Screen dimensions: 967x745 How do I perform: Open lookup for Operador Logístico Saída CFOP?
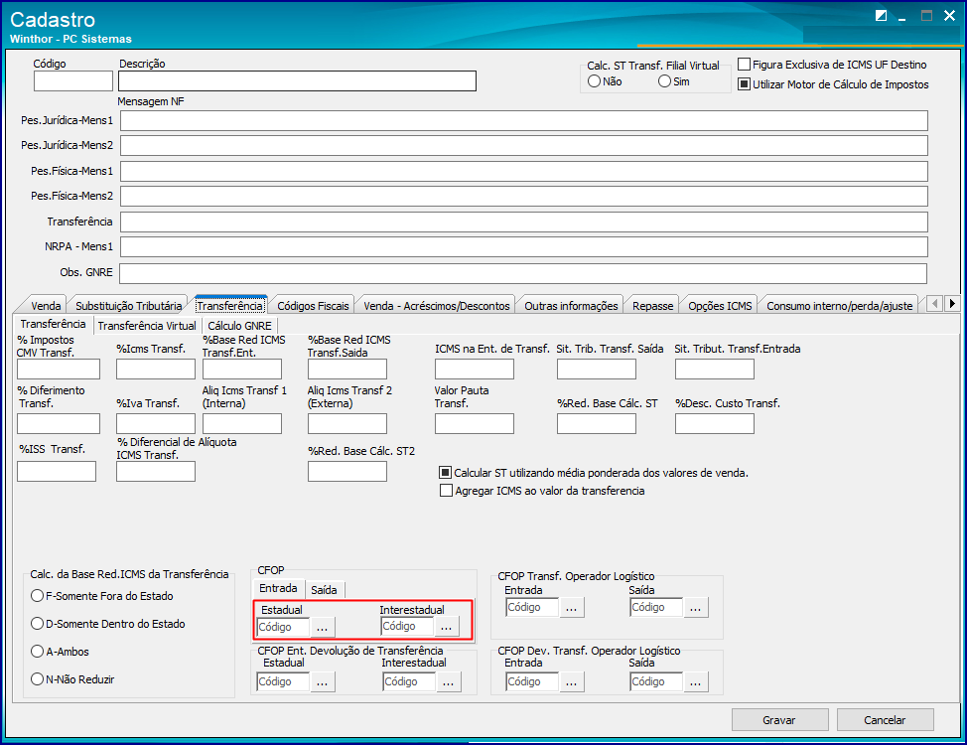coord(696,607)
